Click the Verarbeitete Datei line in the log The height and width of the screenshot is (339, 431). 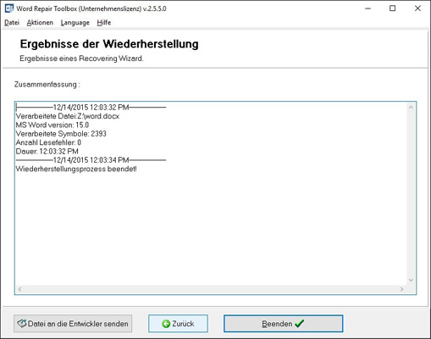[x=68, y=116]
